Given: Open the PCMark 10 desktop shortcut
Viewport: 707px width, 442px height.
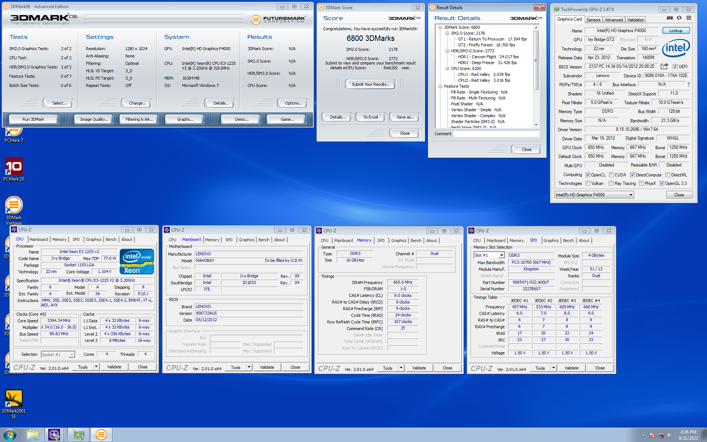Looking at the screenshot, I should click(x=14, y=169).
